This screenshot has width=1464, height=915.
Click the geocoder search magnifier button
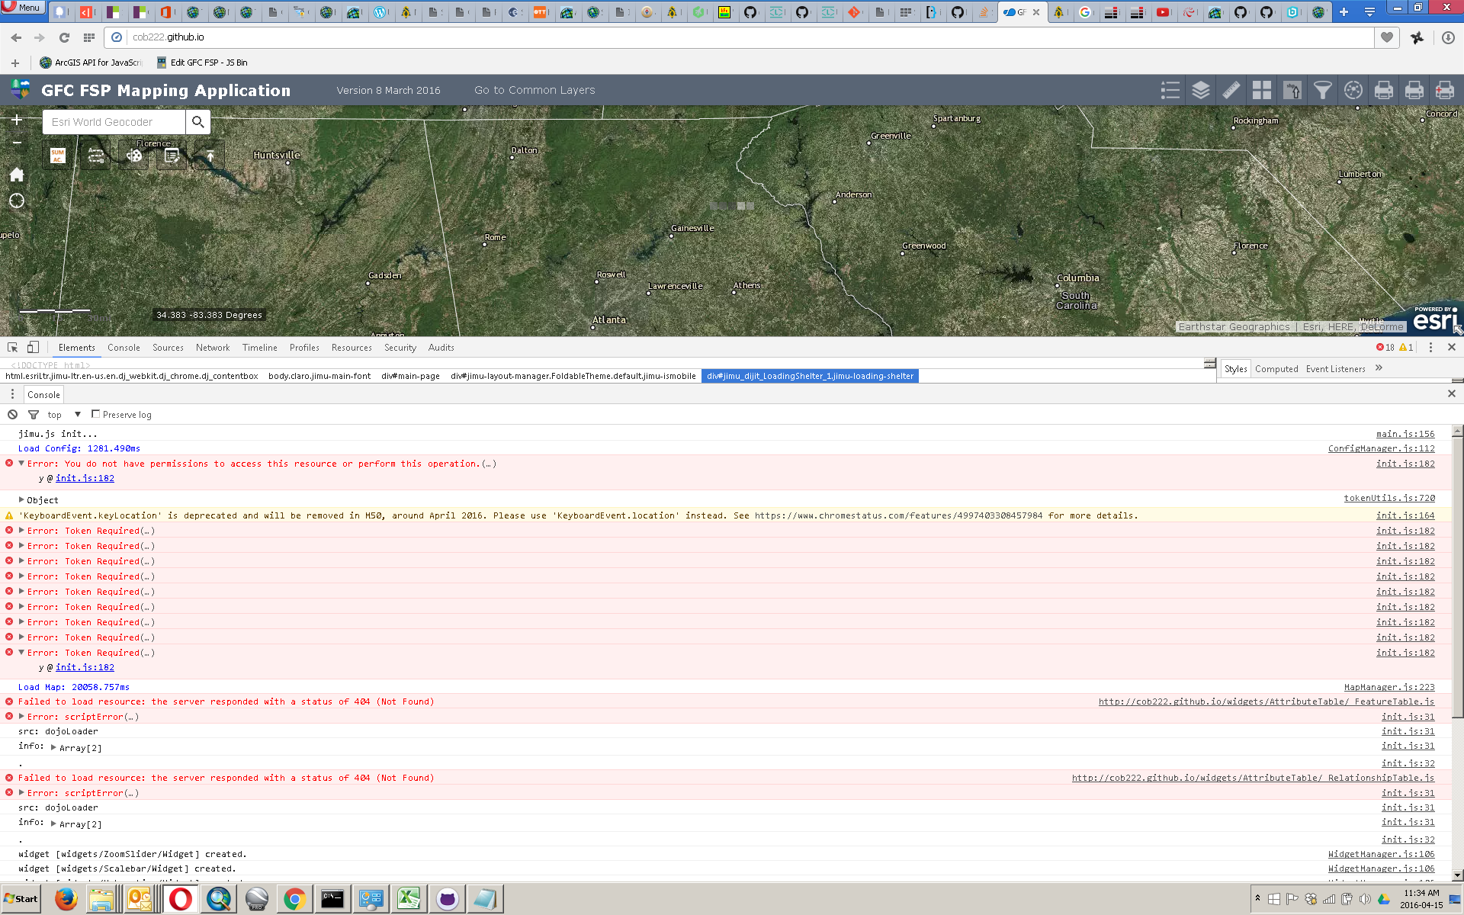tap(198, 122)
